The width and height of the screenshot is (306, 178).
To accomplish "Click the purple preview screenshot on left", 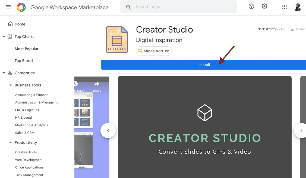I will pos(92,127).
